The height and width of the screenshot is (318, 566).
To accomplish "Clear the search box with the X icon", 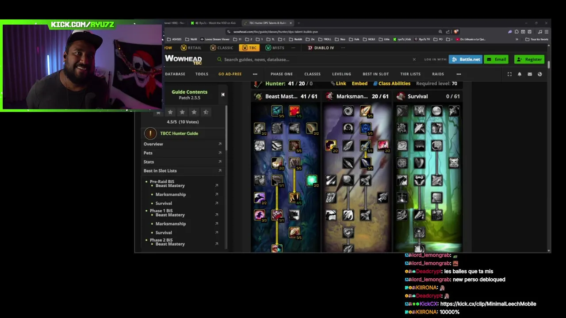I will pyautogui.click(x=414, y=59).
